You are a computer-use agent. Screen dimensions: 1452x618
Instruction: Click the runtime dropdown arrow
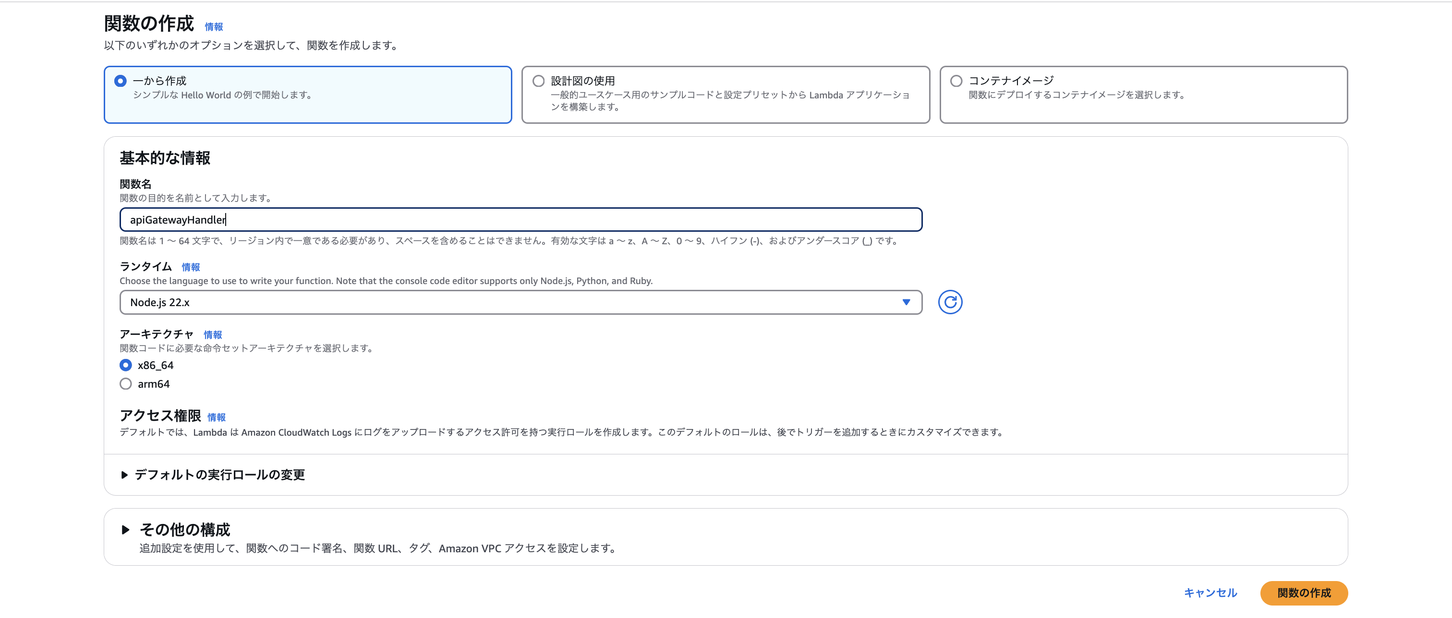tap(907, 302)
